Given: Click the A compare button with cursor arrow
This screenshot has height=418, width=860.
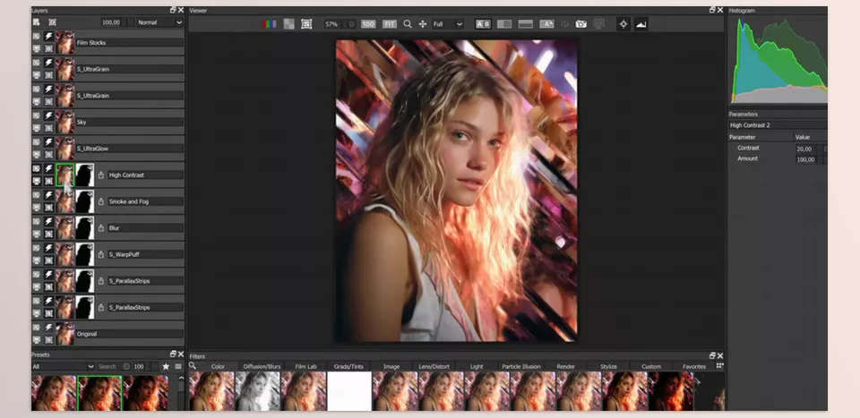Looking at the screenshot, I should coord(546,24).
